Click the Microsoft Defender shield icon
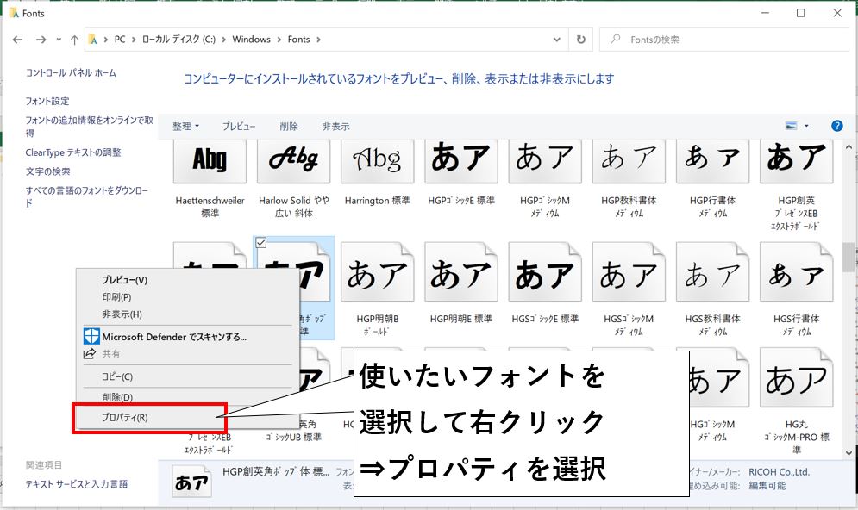This screenshot has width=858, height=510. 91,337
